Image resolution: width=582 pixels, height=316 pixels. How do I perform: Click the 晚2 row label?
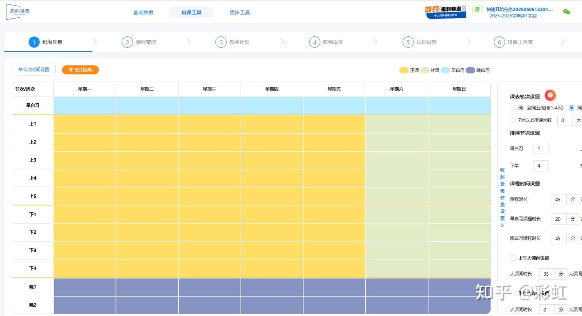click(x=33, y=305)
